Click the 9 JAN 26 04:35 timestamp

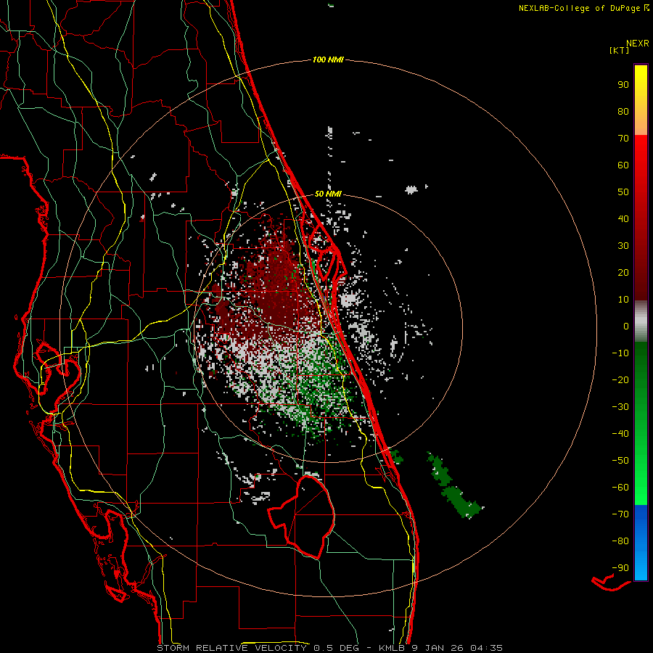point(458,648)
